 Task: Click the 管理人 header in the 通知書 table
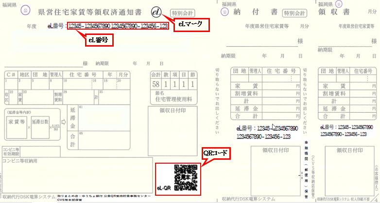point(56,75)
